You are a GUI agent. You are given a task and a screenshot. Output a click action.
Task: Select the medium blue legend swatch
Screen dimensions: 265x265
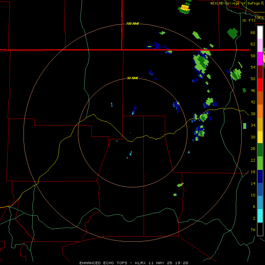(260, 189)
